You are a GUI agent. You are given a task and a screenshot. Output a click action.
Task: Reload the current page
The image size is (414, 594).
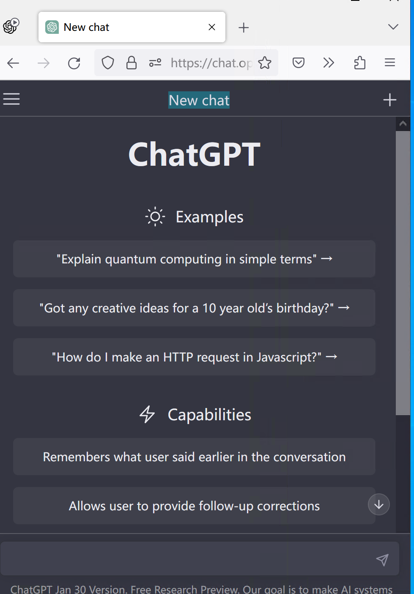(x=74, y=63)
